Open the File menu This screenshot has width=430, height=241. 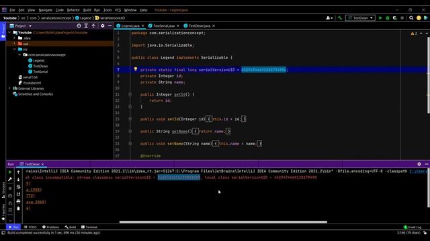coord(12,10)
